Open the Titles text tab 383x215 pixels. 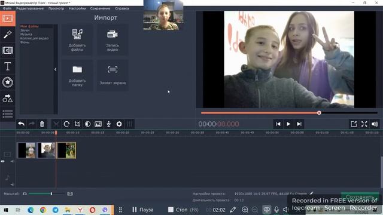[x=8, y=66]
